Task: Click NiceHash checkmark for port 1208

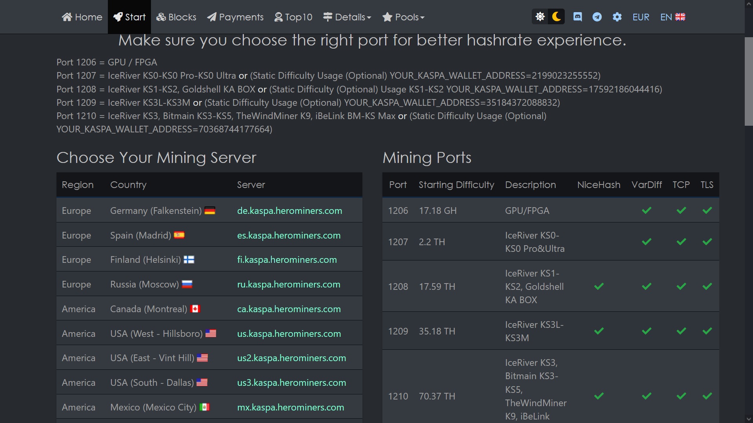Action: point(599,286)
